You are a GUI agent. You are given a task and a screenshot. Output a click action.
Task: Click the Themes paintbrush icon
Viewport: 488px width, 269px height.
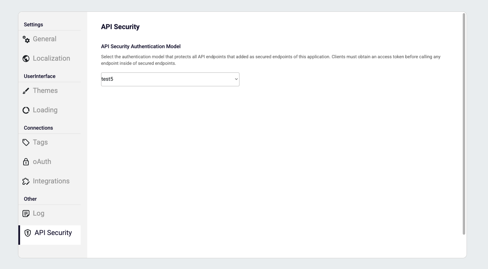(x=26, y=91)
